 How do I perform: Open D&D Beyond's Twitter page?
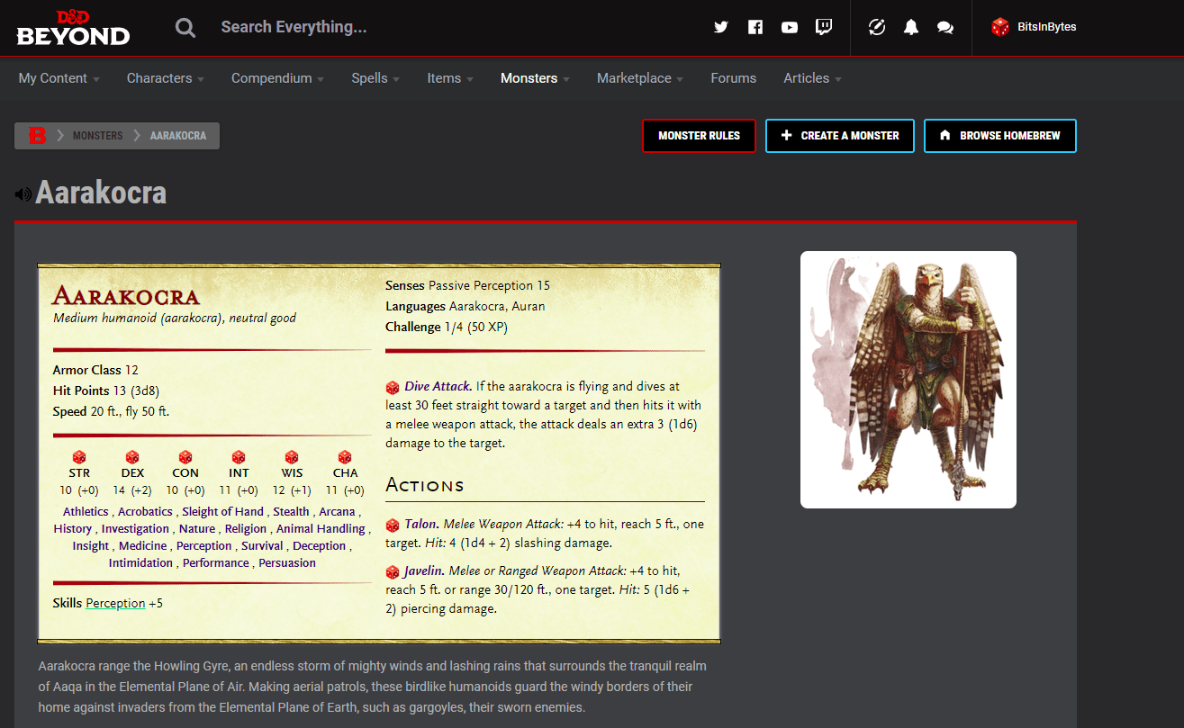pyautogui.click(x=720, y=27)
